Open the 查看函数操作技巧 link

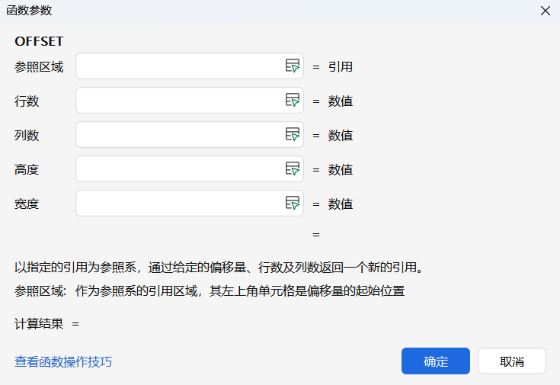click(x=63, y=361)
